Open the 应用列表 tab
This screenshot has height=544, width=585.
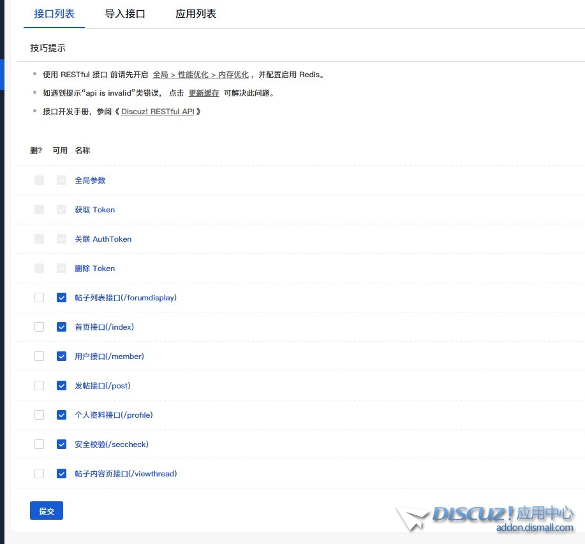pos(196,14)
